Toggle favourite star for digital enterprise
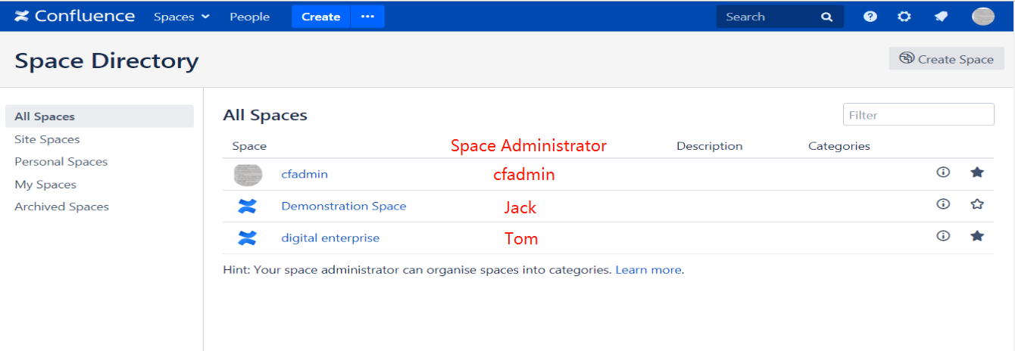This screenshot has height=351, width=1015. (977, 236)
